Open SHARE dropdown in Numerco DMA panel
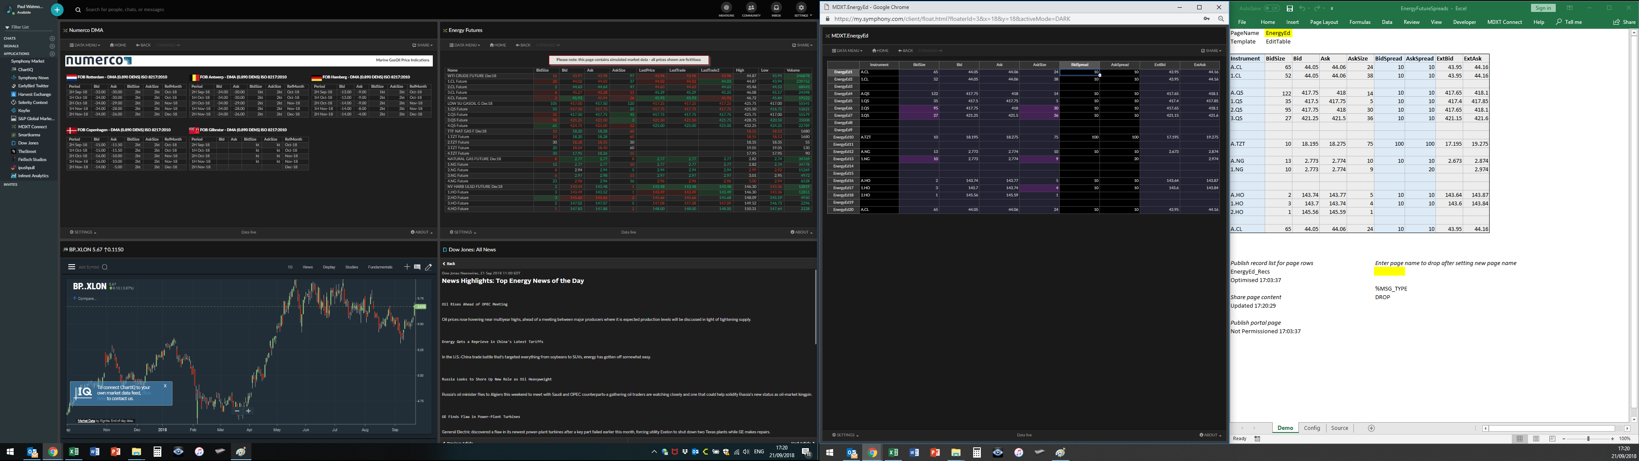The image size is (1639, 461). (423, 45)
